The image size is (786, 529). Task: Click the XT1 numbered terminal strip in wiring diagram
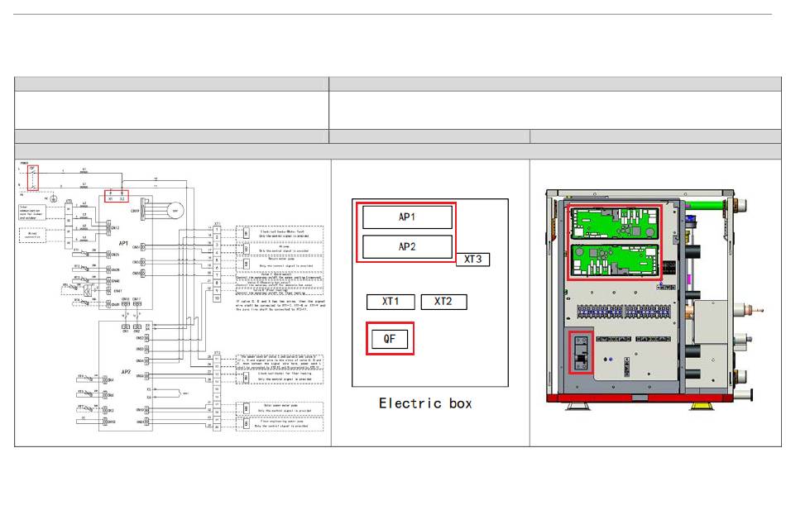pos(217,263)
